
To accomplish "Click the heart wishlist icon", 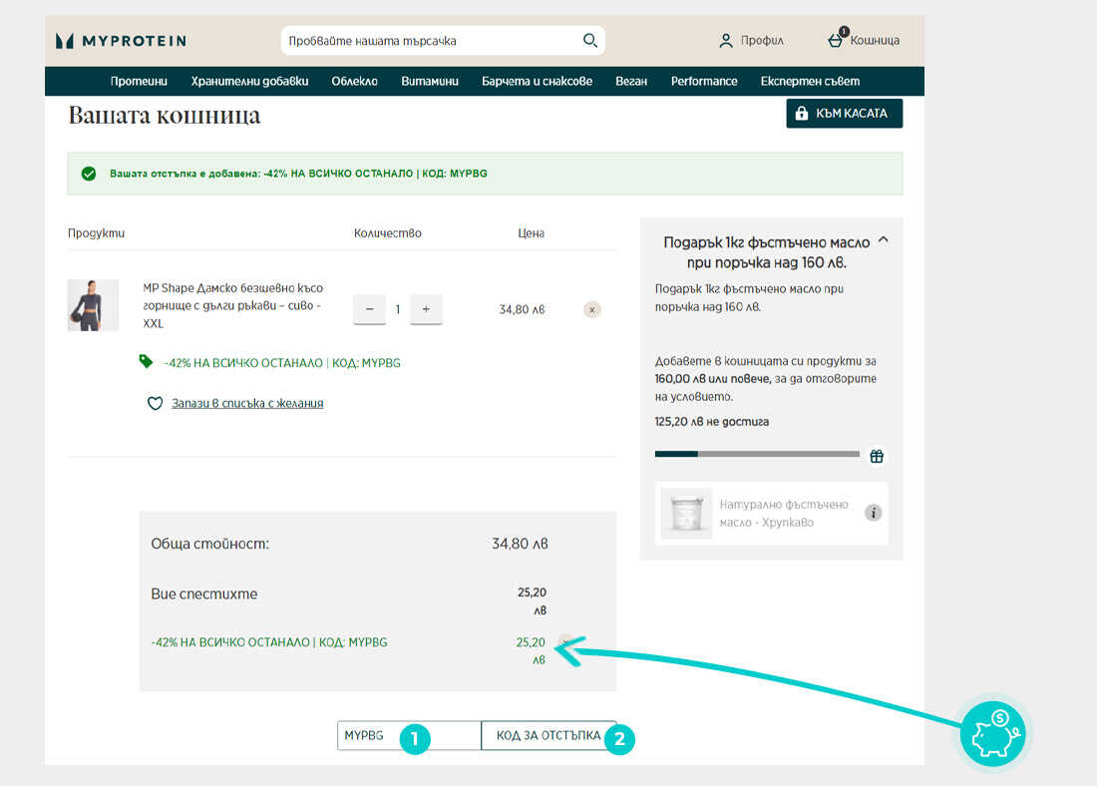I will coord(156,403).
